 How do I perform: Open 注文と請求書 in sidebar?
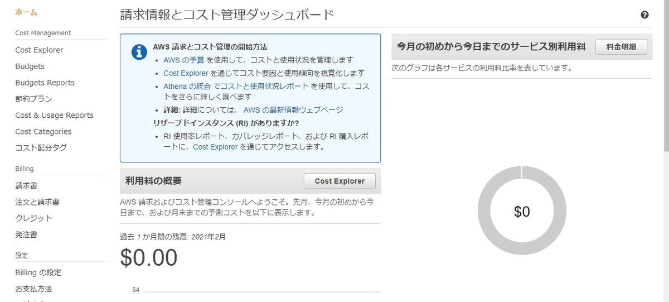pos(37,202)
